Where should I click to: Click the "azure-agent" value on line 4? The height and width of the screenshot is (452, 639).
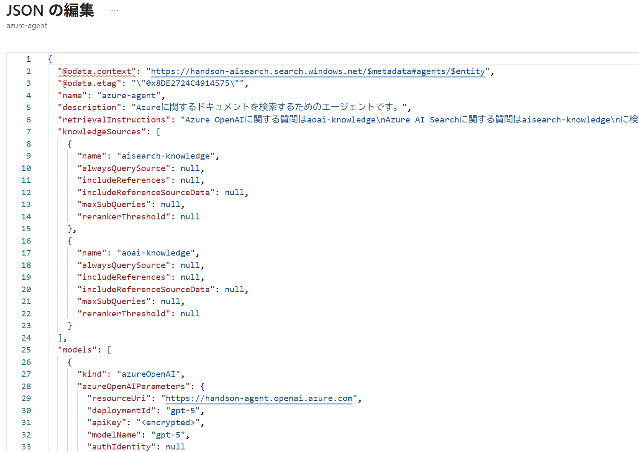point(129,96)
